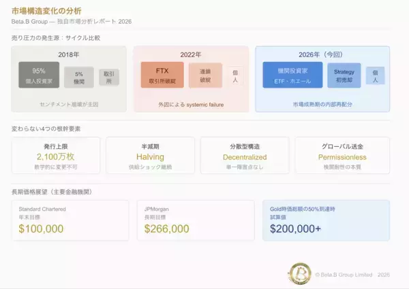
Task: Click the $200,000+ estimate value
Action: [295, 228]
